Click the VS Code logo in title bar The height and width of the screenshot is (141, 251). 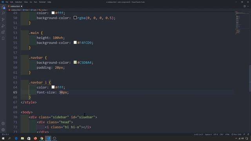[2, 2]
